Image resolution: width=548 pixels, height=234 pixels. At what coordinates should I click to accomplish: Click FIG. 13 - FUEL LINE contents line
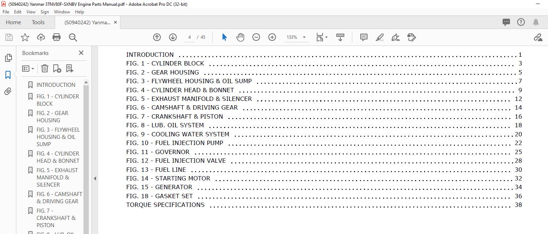coord(324,170)
